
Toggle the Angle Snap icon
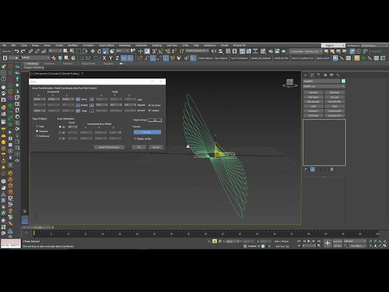(x=161, y=51)
